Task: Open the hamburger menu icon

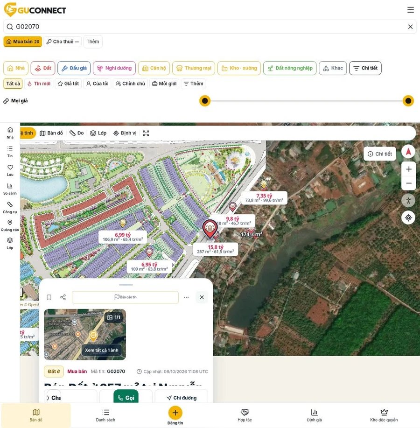Action: point(411,10)
